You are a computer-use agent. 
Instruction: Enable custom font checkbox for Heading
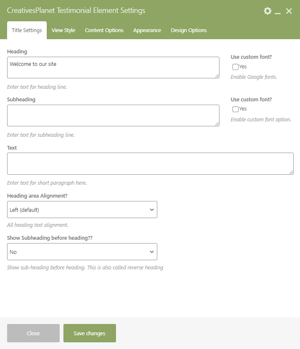[236, 67]
